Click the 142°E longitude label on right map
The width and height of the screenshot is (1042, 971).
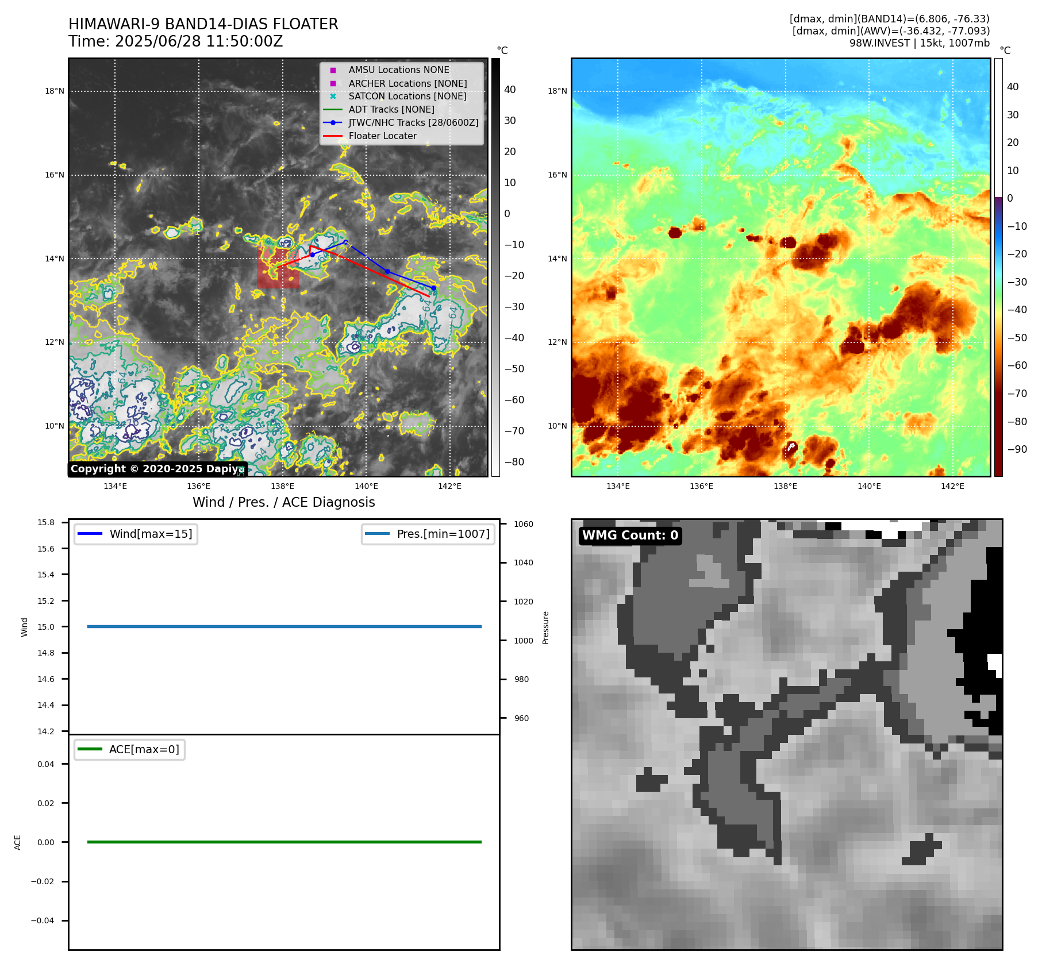[x=952, y=486]
